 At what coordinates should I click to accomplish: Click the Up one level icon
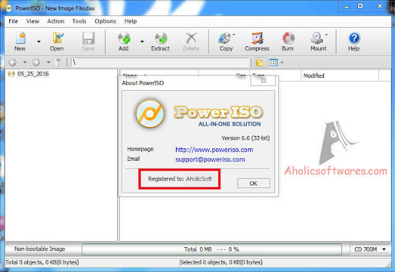pyautogui.click(x=59, y=62)
